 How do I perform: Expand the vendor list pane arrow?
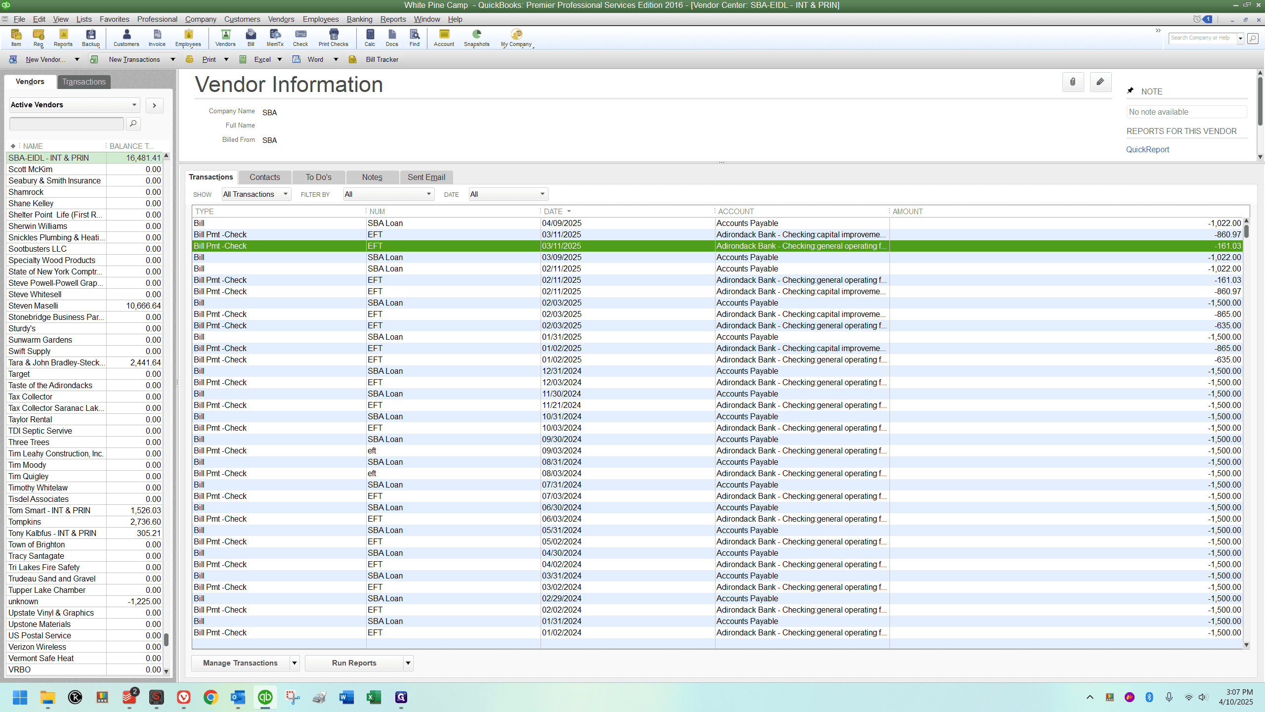coord(155,105)
